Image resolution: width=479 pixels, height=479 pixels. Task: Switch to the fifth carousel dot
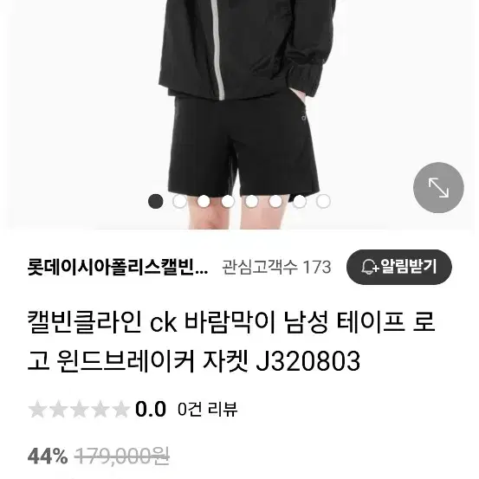point(251,201)
